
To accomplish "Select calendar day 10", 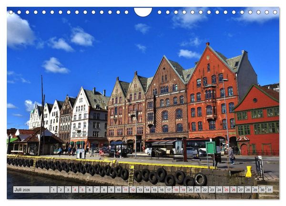I will [118, 190].
